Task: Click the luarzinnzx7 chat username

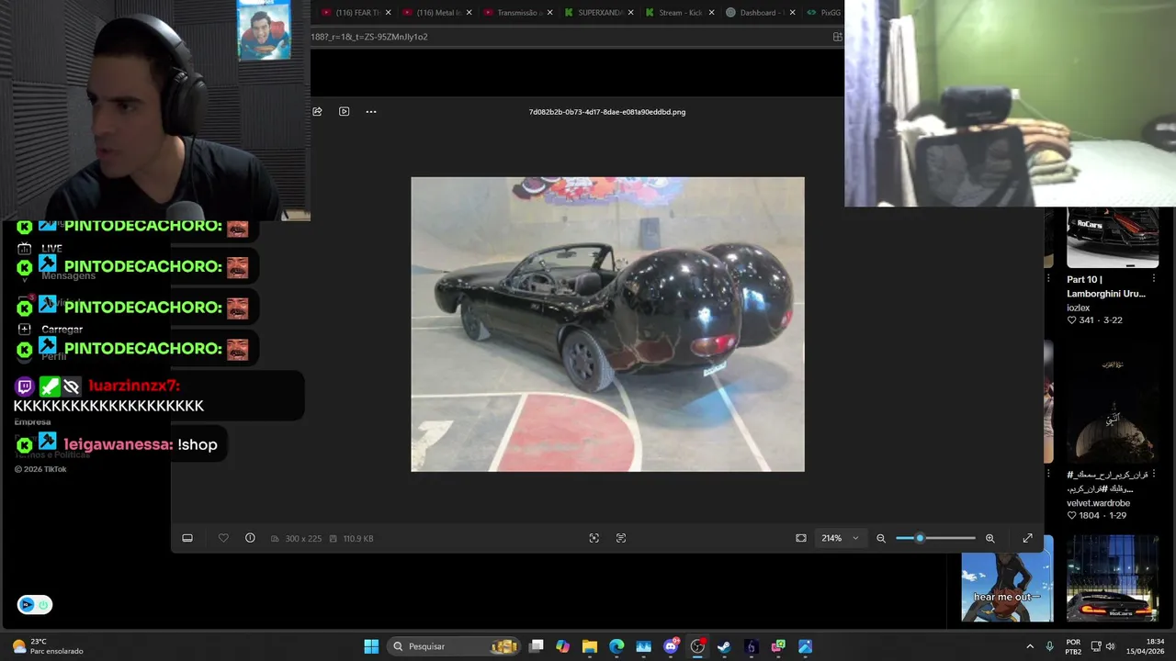Action: 133,386
